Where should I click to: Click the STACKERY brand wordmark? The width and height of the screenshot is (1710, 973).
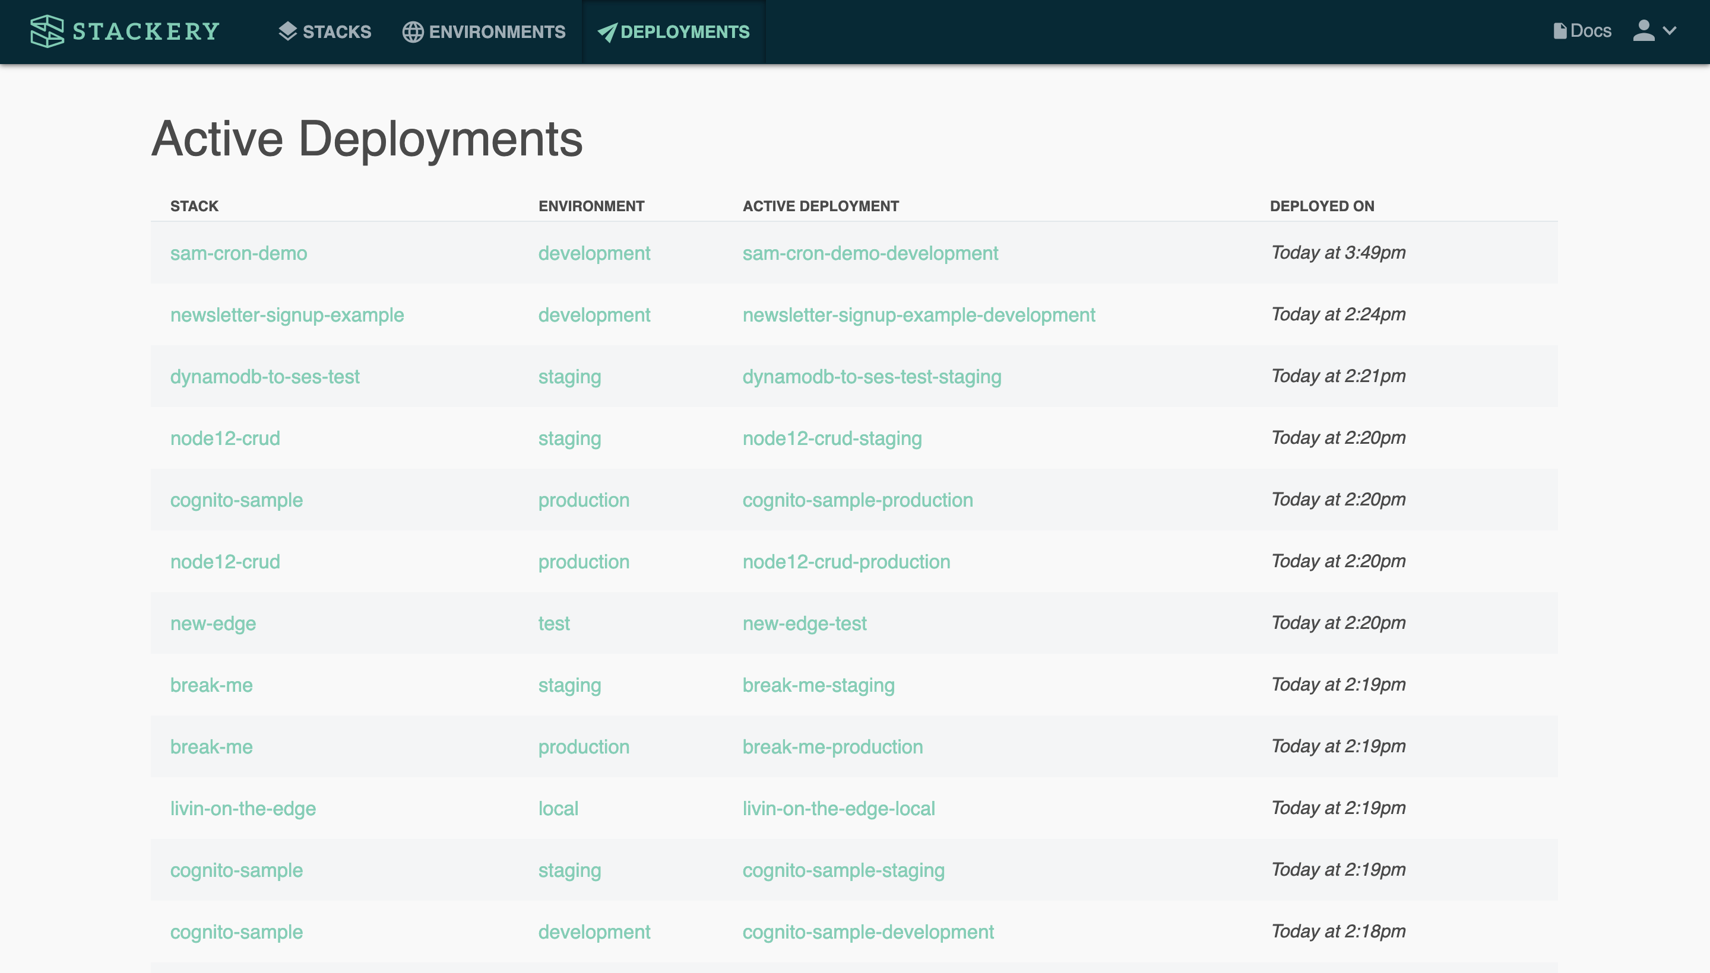point(146,31)
